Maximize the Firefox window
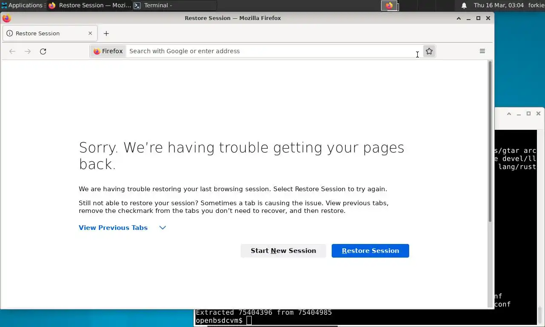Viewport: 545px width, 327px height. (478, 18)
